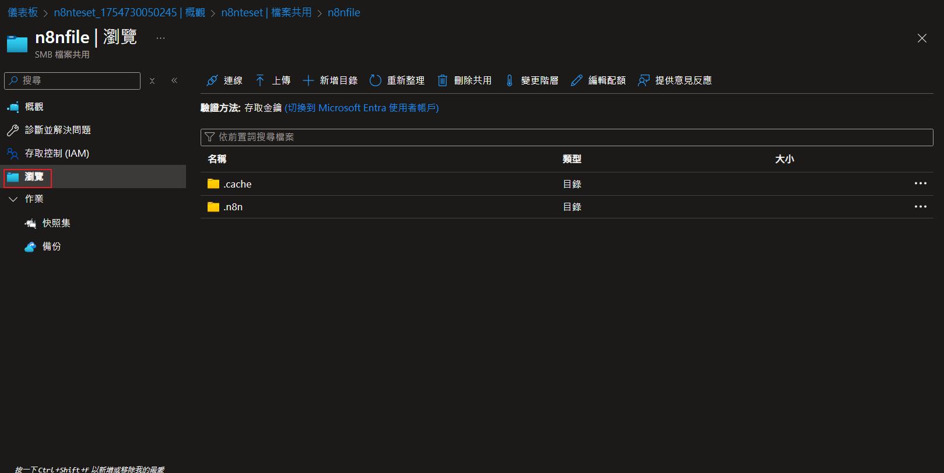Collapse the sidebar with the double chevron

(x=174, y=80)
